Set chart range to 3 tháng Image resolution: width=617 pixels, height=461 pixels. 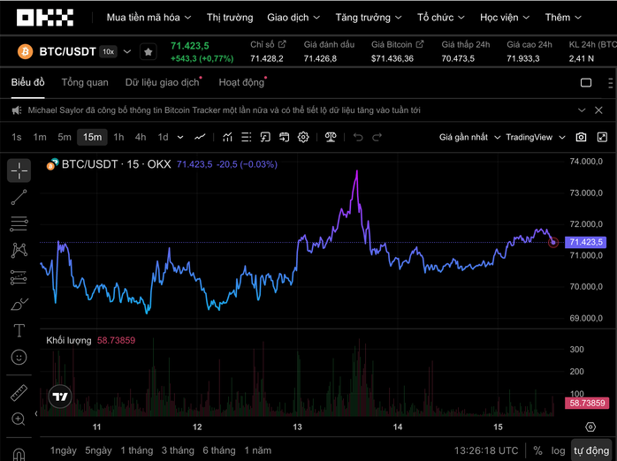tap(177, 450)
